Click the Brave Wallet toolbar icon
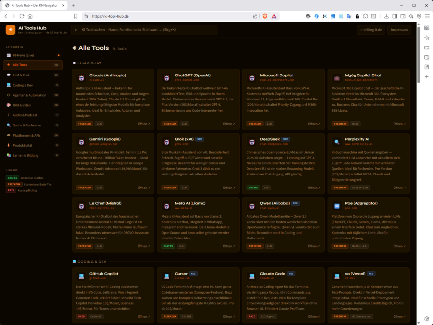 point(403,16)
